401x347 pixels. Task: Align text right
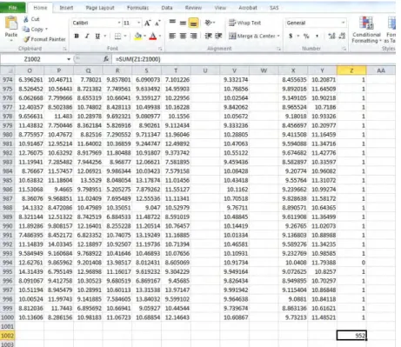193,36
